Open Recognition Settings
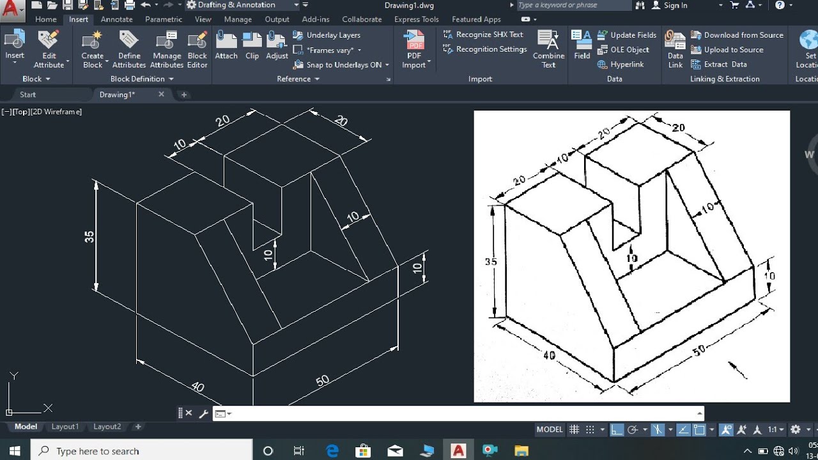This screenshot has height=460, width=818. (485, 49)
